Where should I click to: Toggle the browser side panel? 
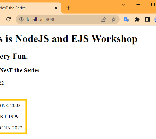[147, 19]
